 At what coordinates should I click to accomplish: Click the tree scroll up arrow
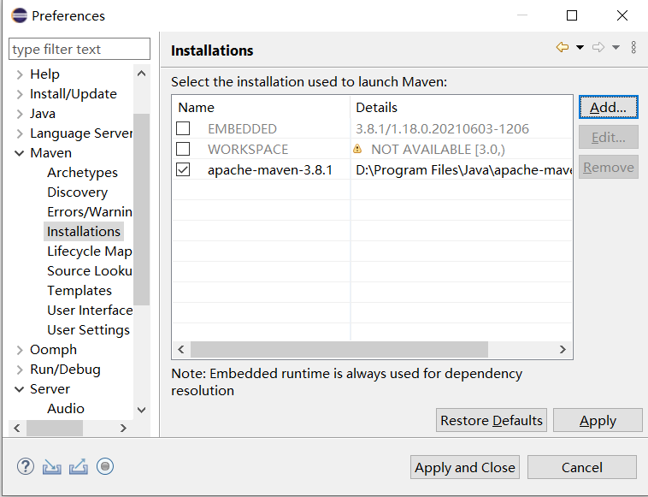point(141,74)
